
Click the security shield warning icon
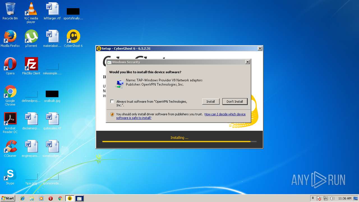[112, 114]
